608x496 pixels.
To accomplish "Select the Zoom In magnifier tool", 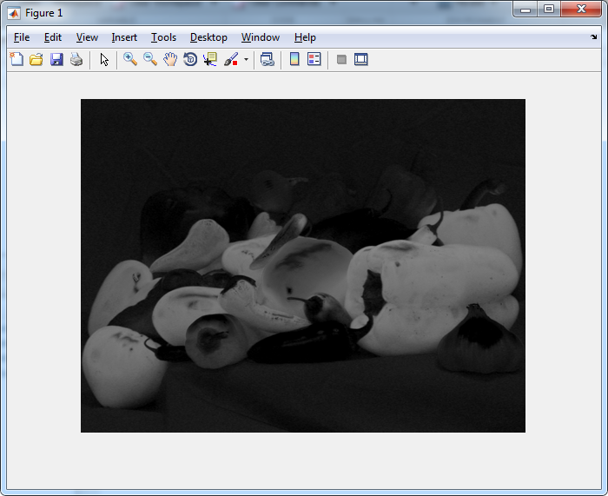I will click(x=130, y=60).
